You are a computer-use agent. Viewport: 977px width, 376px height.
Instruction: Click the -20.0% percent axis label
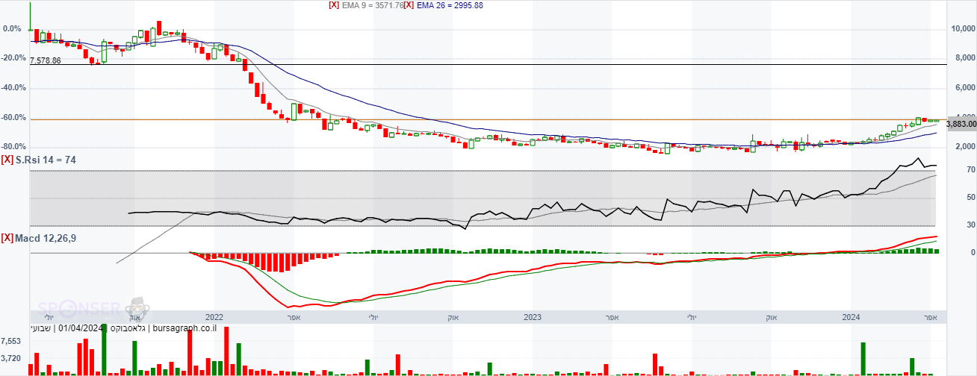pos(14,58)
